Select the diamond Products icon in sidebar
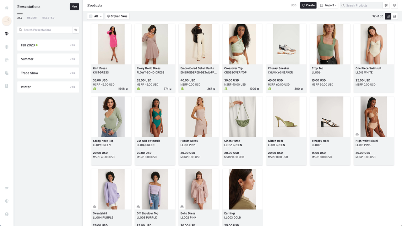Screen dimensions: 402x226 7,34
